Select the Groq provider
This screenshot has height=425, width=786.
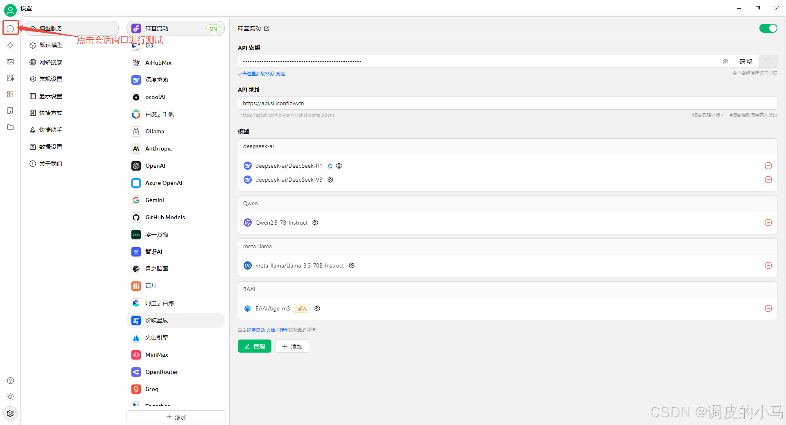pos(176,389)
